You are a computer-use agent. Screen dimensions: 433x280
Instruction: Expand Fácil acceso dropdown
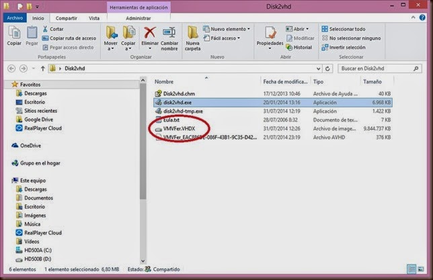(239, 38)
